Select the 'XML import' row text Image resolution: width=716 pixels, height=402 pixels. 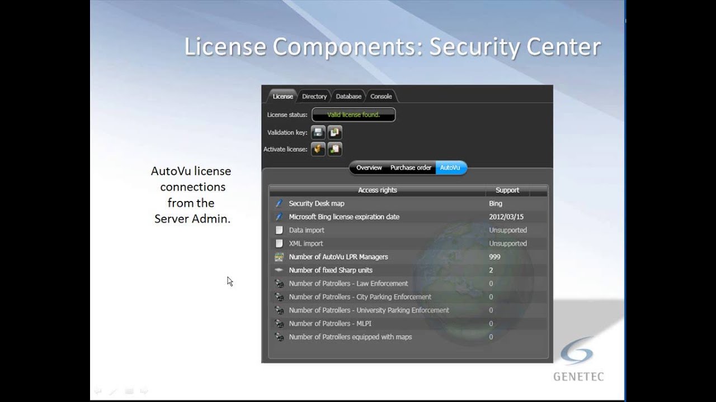point(306,243)
